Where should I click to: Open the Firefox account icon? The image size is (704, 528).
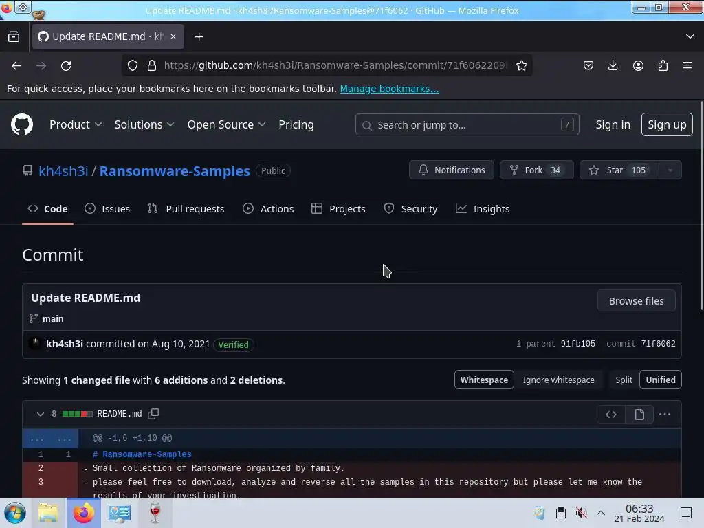(638, 65)
